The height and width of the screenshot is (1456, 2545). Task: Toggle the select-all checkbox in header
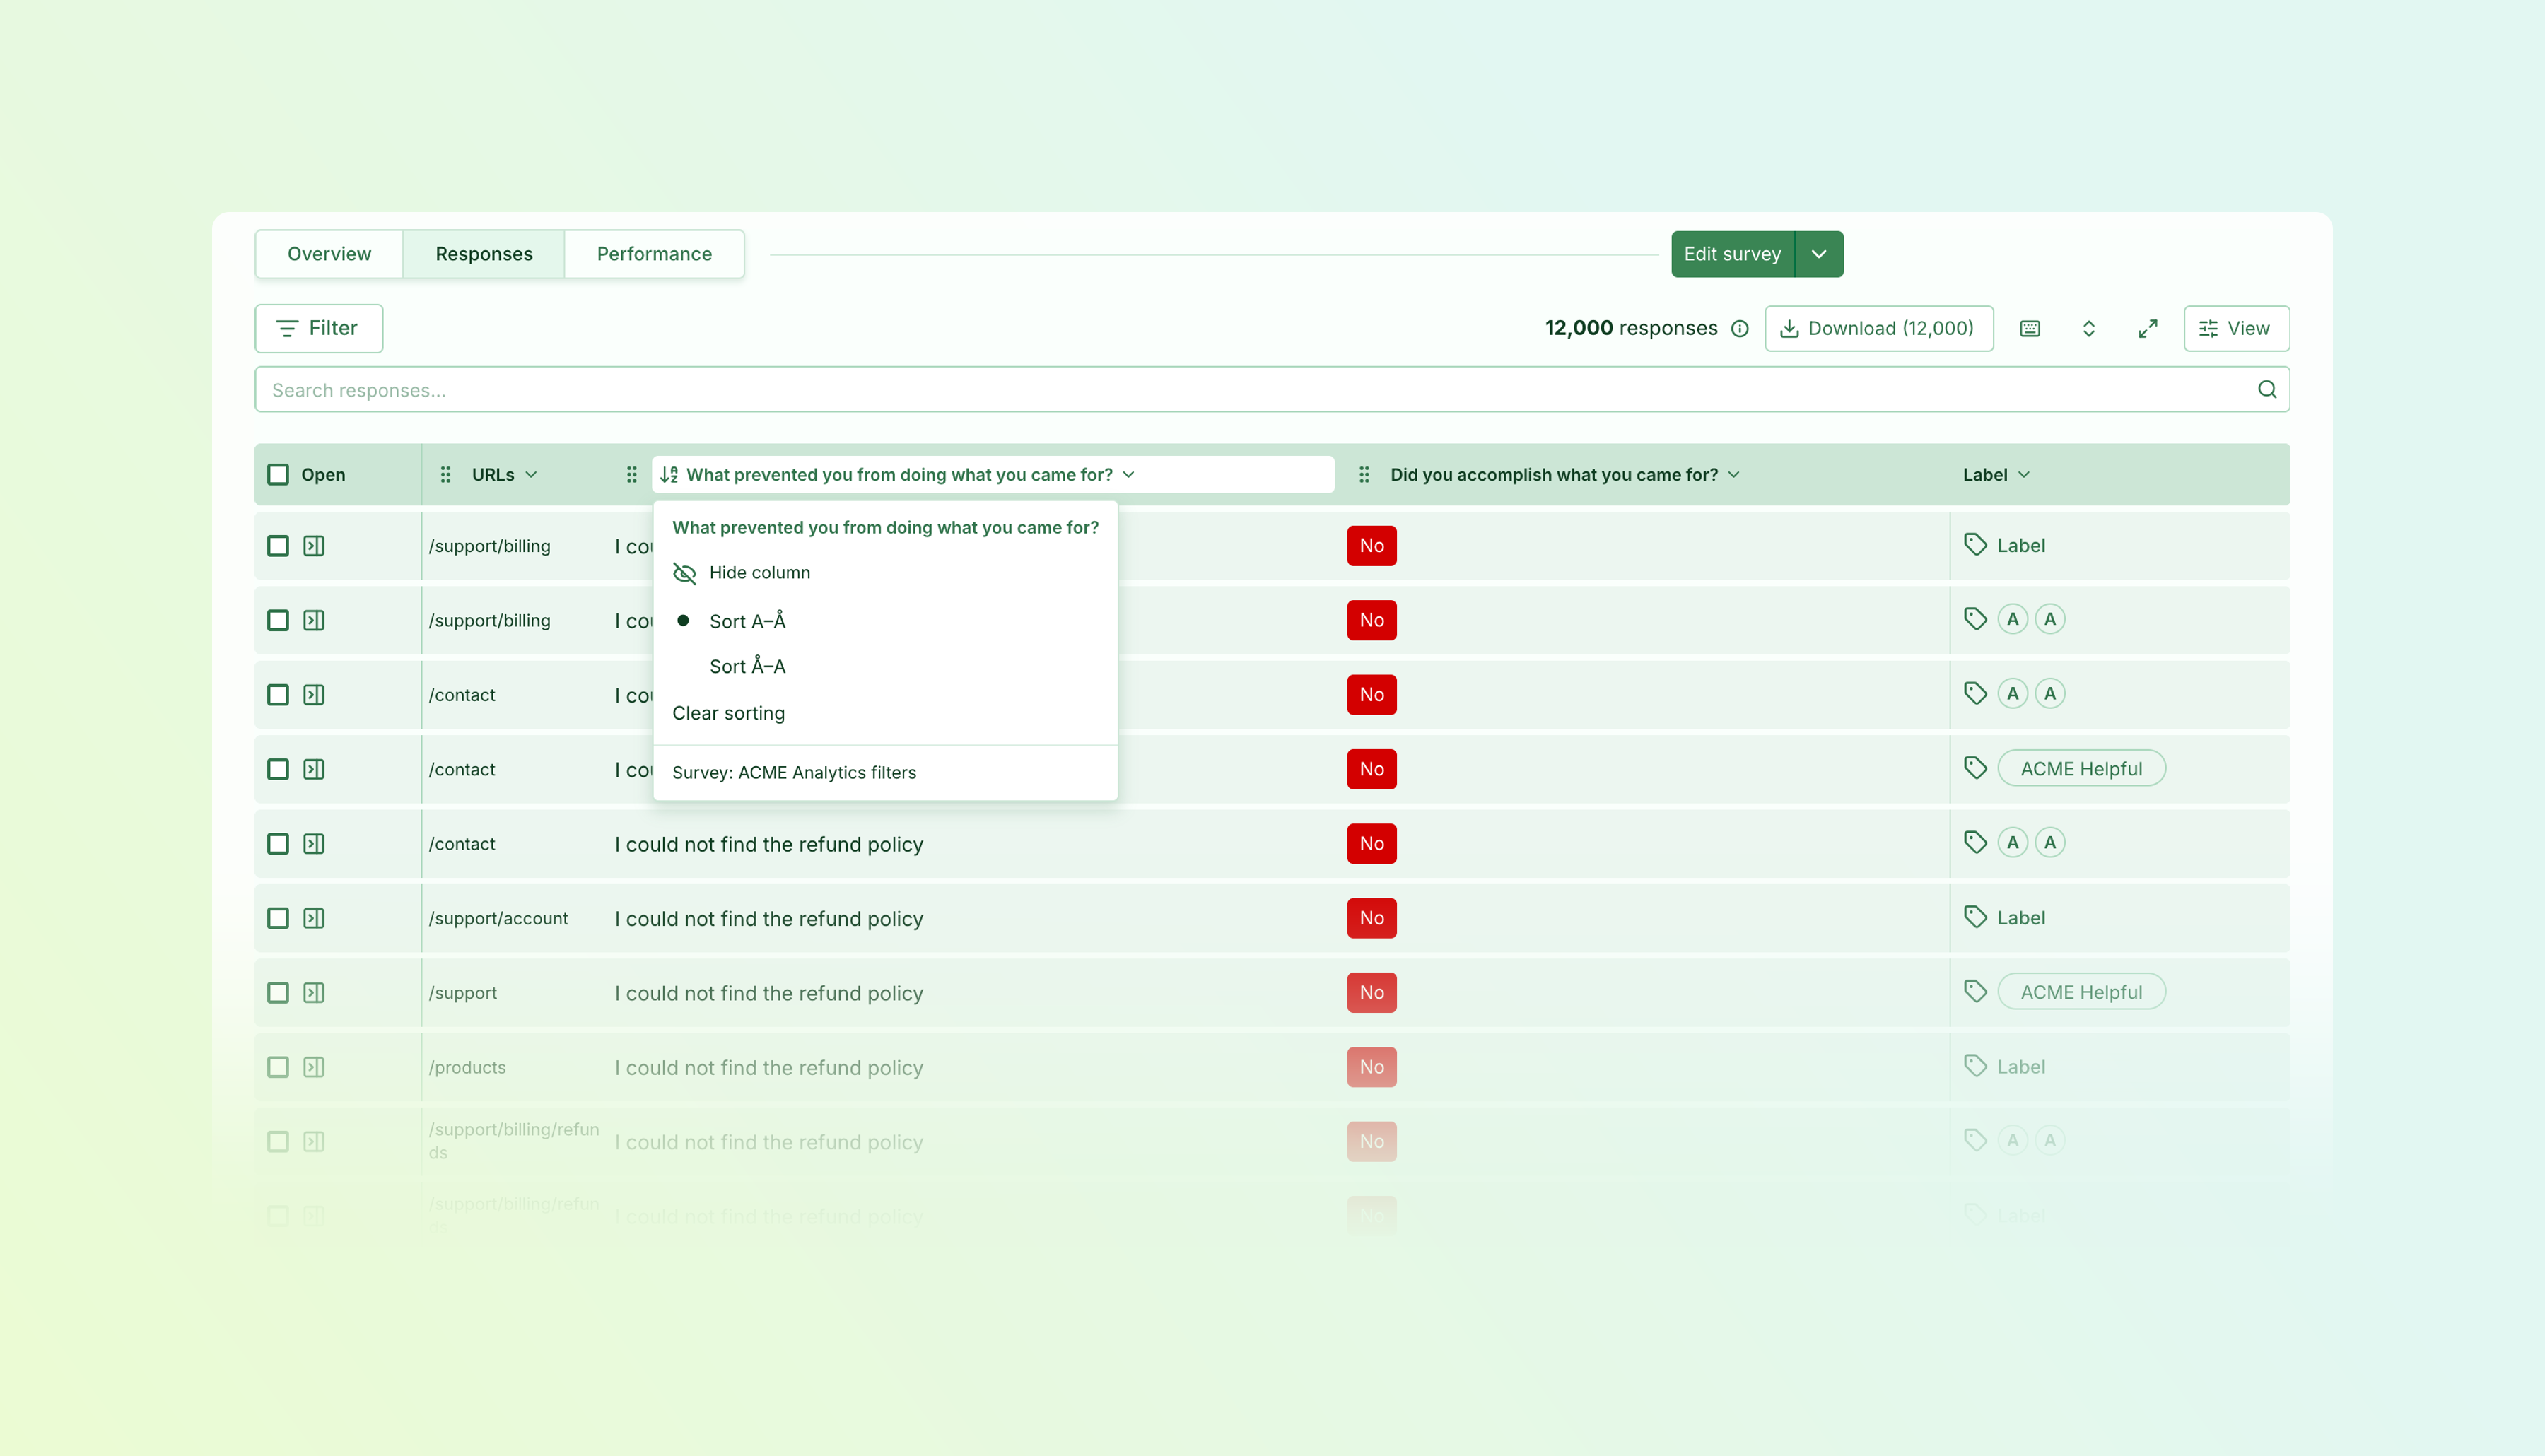coord(278,474)
